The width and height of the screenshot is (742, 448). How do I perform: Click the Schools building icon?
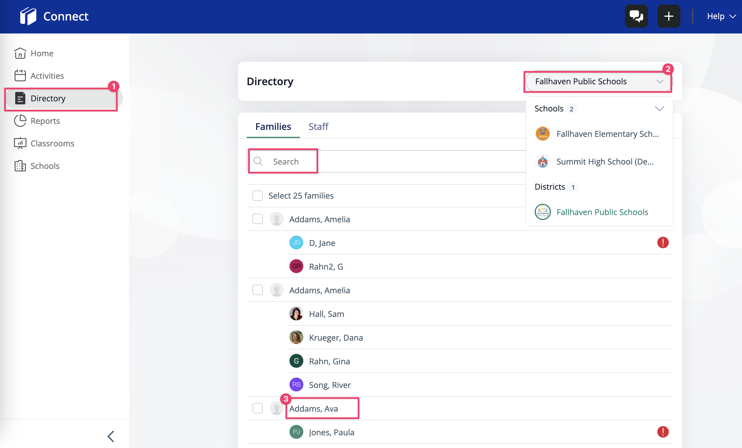(20, 166)
